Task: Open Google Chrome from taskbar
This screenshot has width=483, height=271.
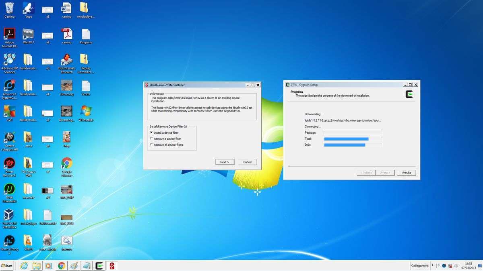Action: 62,266
